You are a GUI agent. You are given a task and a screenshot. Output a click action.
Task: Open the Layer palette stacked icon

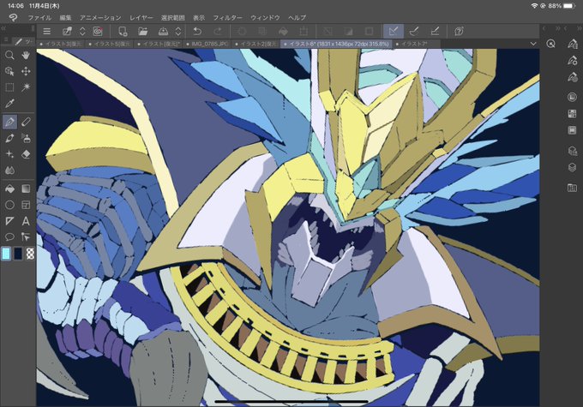tap(572, 167)
